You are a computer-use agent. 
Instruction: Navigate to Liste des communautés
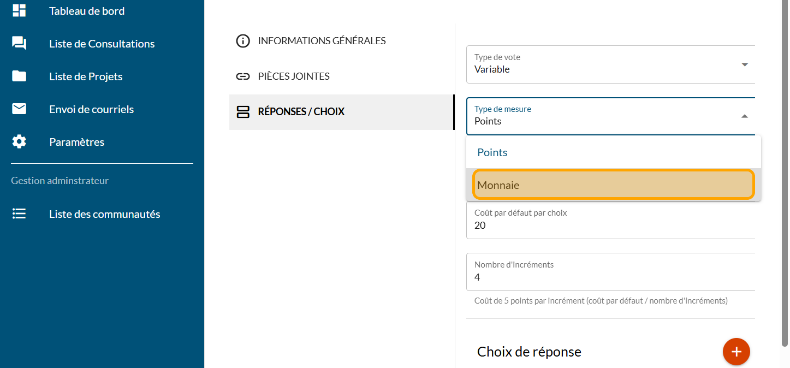coord(104,214)
